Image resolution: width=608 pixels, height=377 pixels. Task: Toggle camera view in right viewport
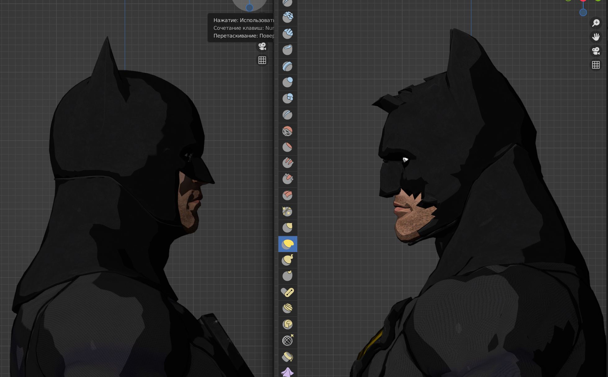(x=596, y=51)
